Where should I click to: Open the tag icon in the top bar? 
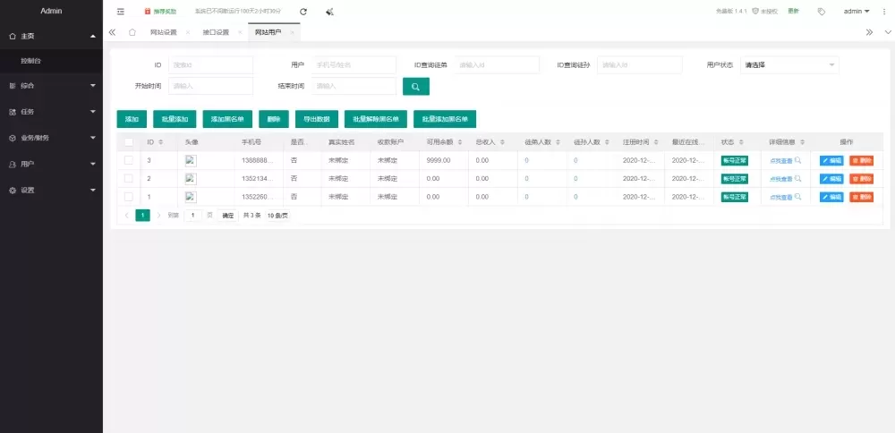[822, 12]
